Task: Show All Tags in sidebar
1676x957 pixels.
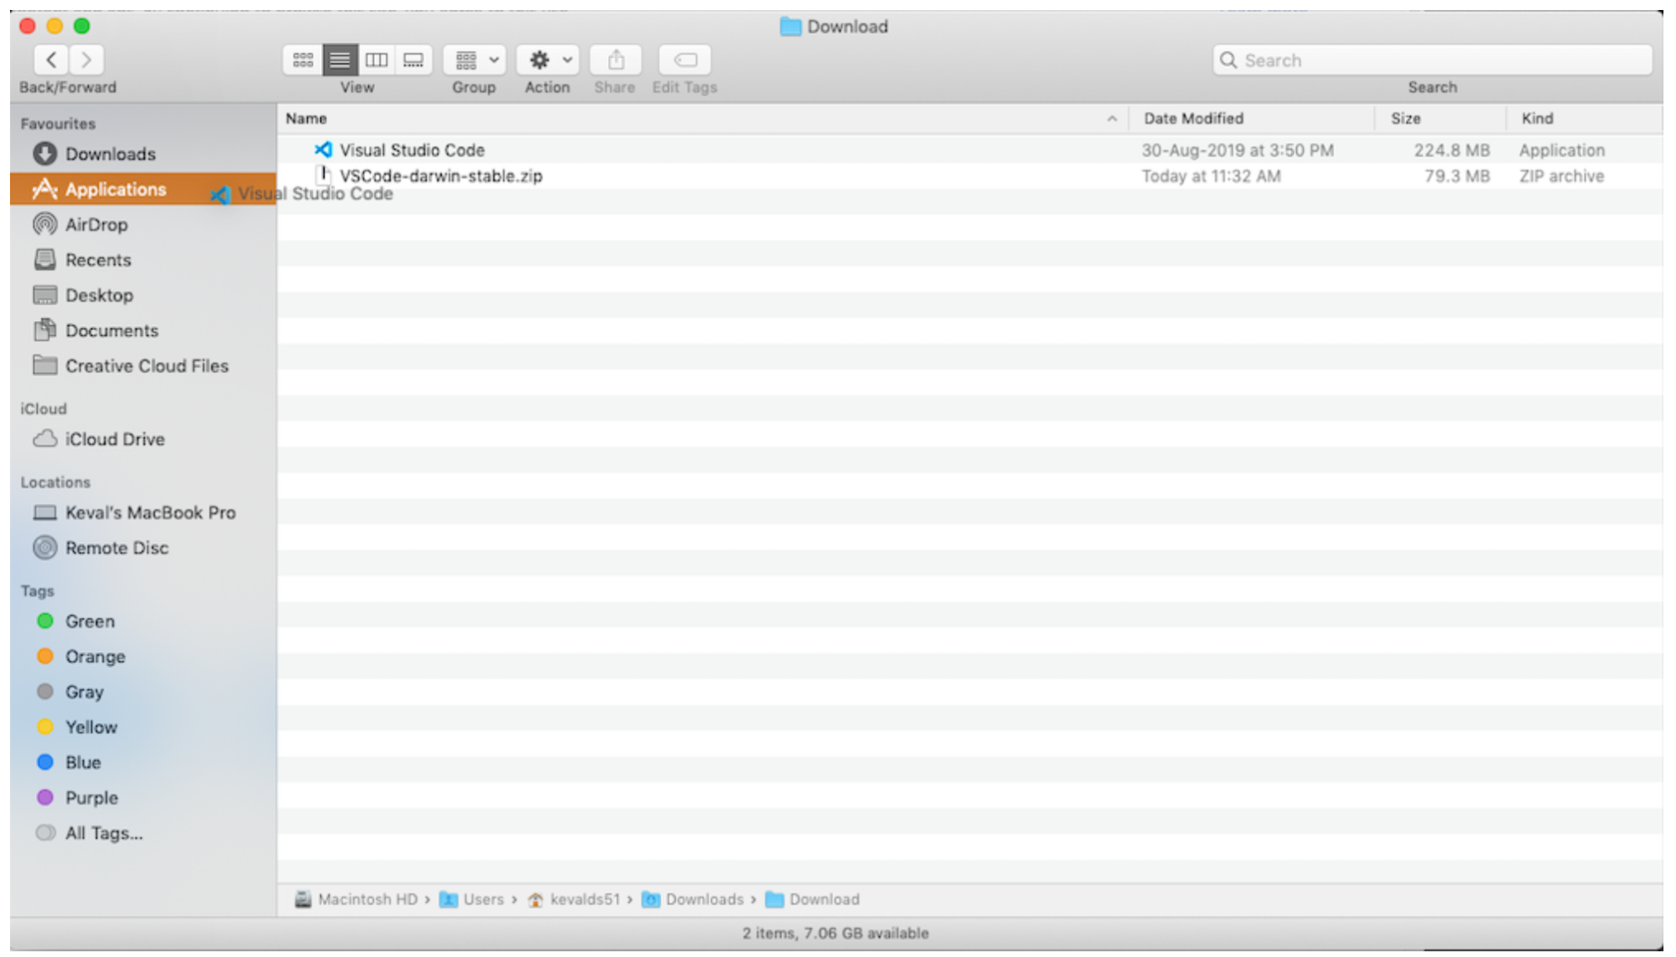Action: pyautogui.click(x=143, y=833)
